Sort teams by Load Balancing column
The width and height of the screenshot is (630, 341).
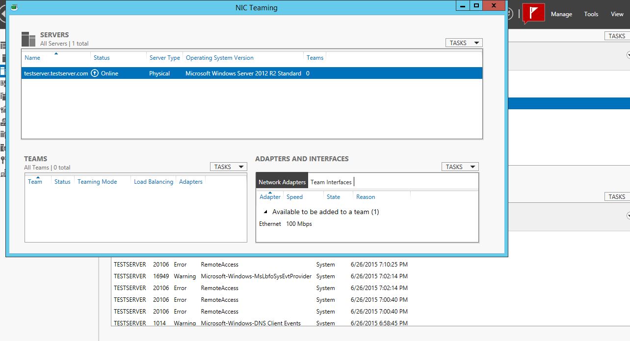(153, 182)
